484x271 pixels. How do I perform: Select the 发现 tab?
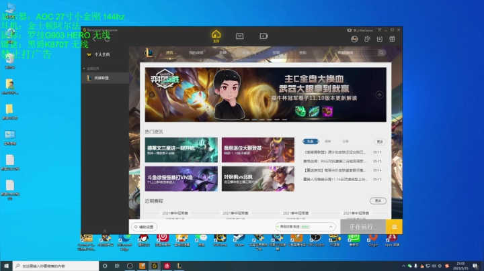276,53
